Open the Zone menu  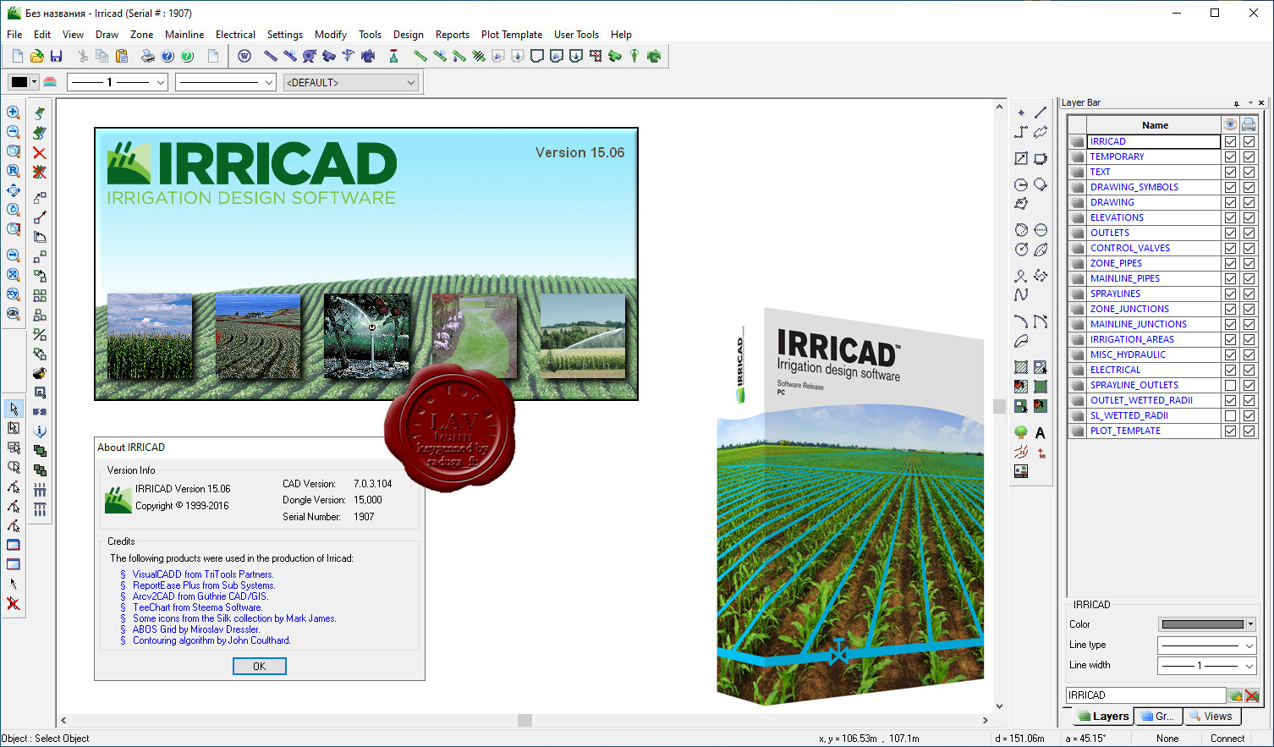[141, 35]
